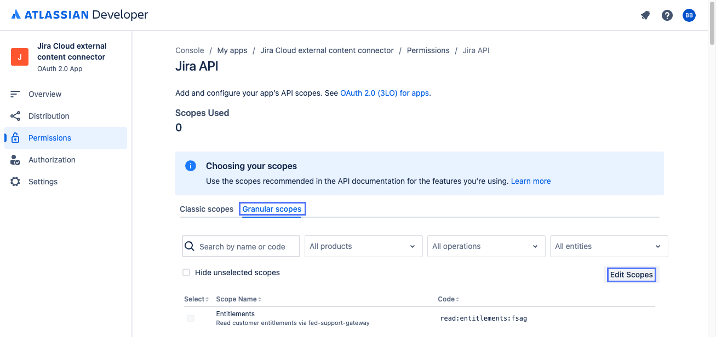Go to Permissions breadcrumb

tap(428, 50)
